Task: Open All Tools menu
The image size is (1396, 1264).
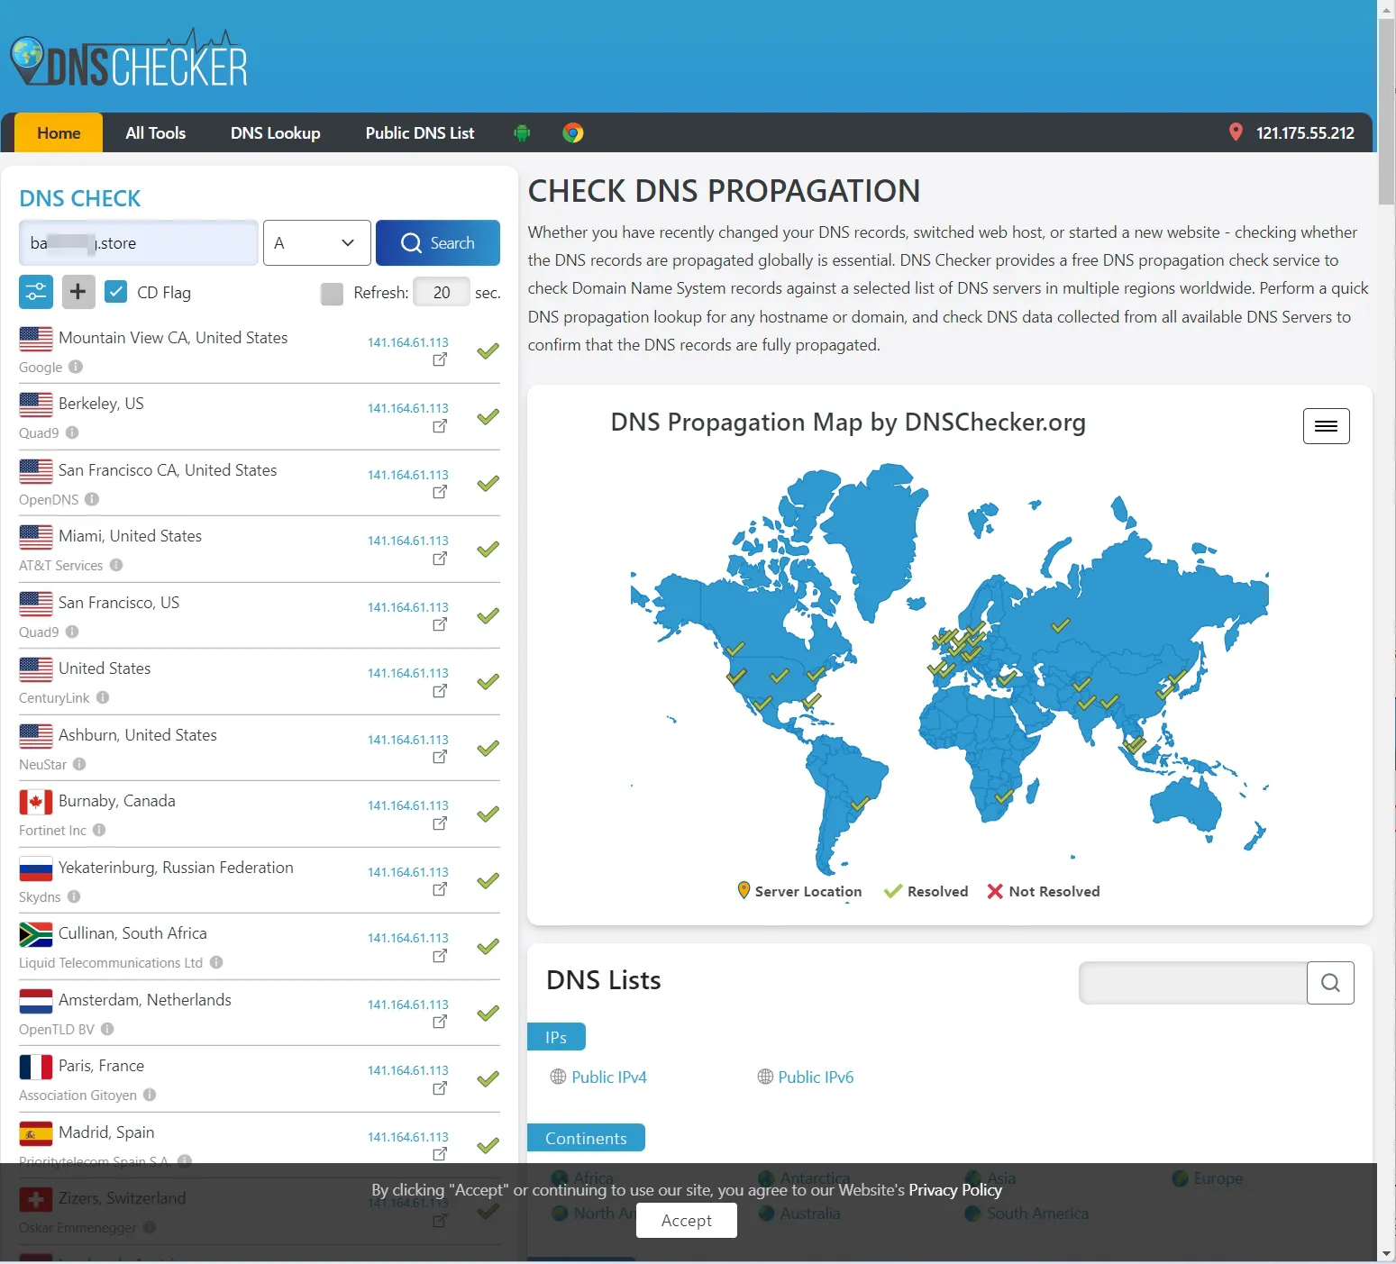Action: pyautogui.click(x=156, y=133)
